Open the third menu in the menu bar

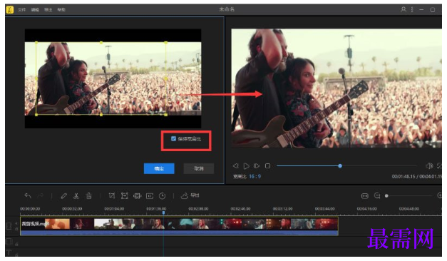pyautogui.click(x=48, y=10)
